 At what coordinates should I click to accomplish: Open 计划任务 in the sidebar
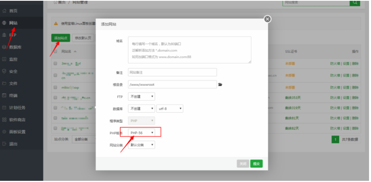17,107
